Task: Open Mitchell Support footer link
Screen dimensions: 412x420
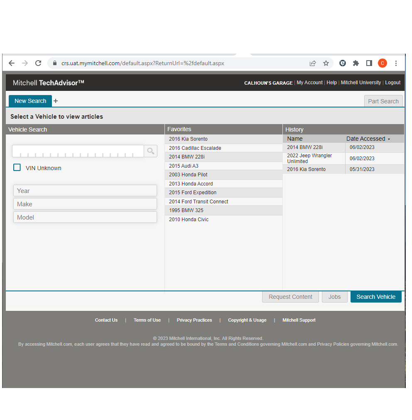Action: (299, 320)
